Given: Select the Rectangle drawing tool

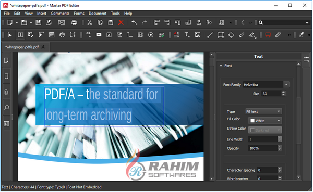Looking at the screenshot, I should tap(221, 35).
